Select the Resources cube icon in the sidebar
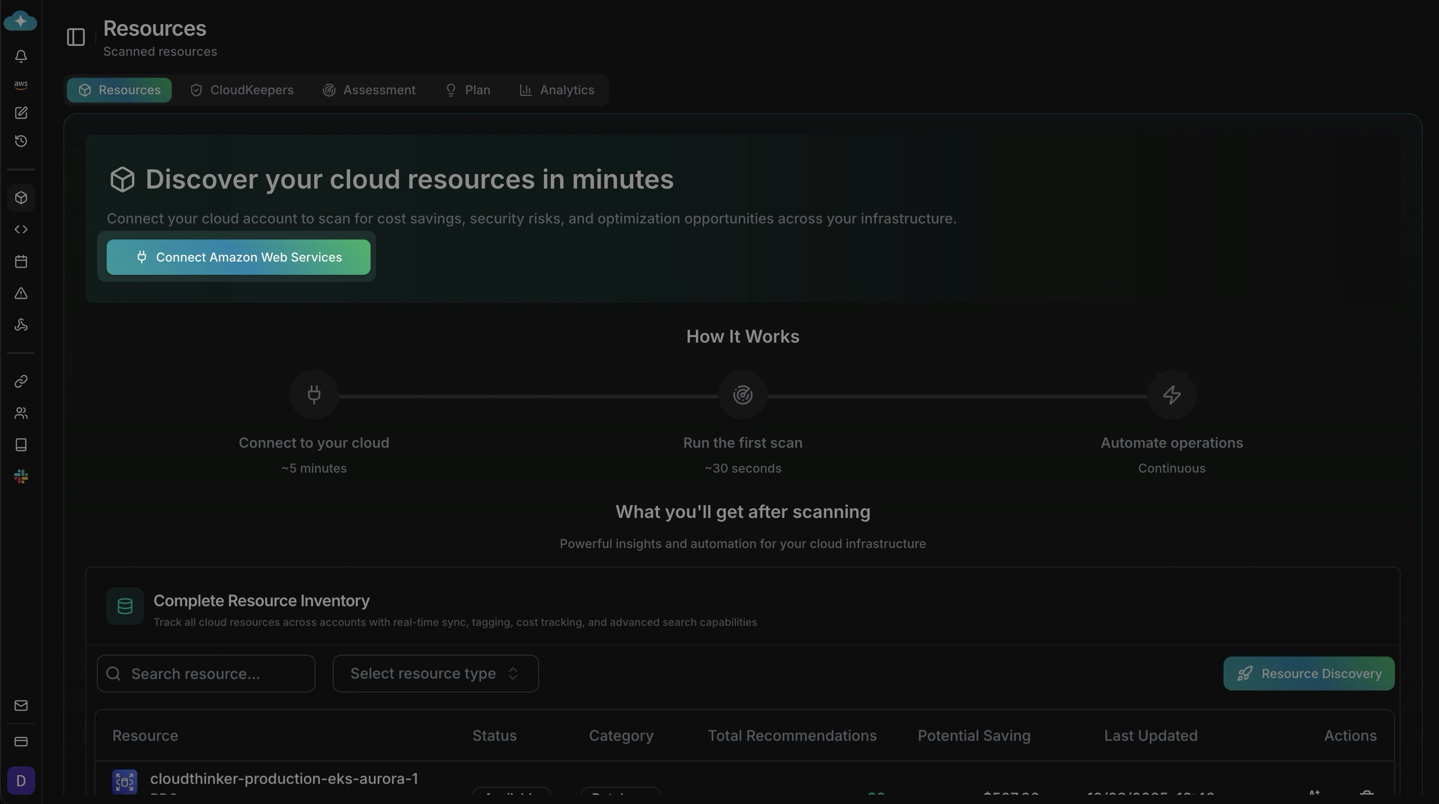This screenshot has height=804, width=1439. click(21, 198)
